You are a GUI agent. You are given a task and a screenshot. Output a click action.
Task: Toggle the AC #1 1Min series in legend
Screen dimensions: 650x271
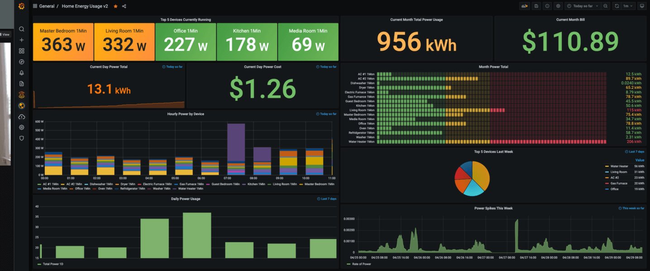(51, 184)
